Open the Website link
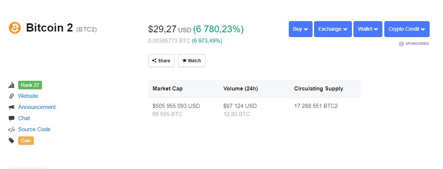This screenshot has height=169, width=443. (x=28, y=96)
